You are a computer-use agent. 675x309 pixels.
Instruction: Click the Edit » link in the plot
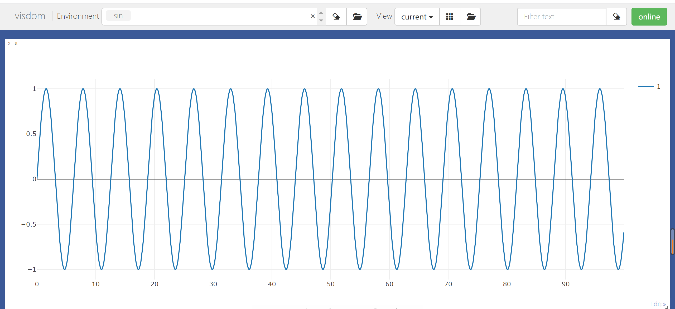[x=658, y=304]
